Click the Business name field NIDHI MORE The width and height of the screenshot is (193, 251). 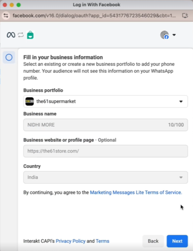tap(106, 125)
